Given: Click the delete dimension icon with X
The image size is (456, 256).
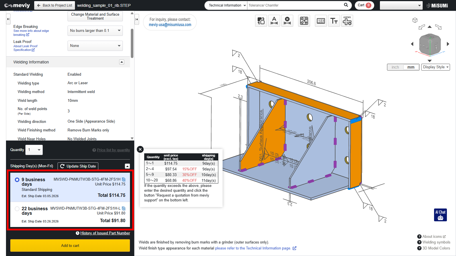Looking at the screenshot, I should 287,21.
